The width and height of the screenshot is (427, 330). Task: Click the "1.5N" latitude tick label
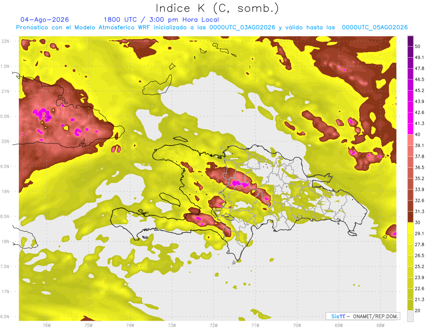[x=5, y=66]
